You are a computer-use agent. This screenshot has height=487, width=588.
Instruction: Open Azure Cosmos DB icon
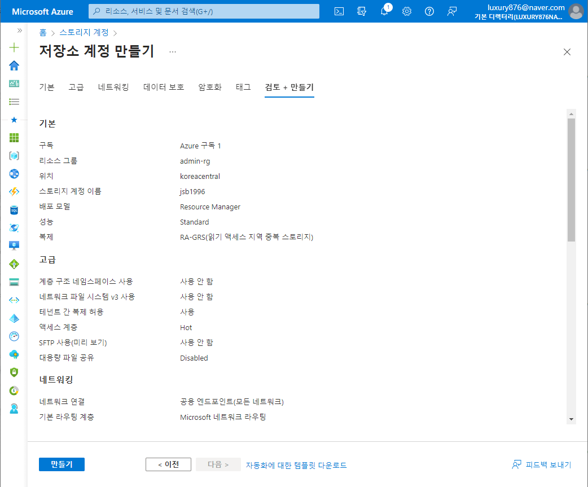coord(14,228)
